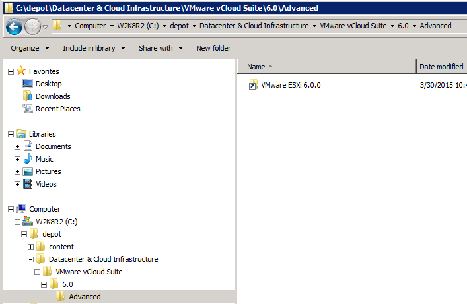Click the Forward navigation arrow button

point(32,26)
